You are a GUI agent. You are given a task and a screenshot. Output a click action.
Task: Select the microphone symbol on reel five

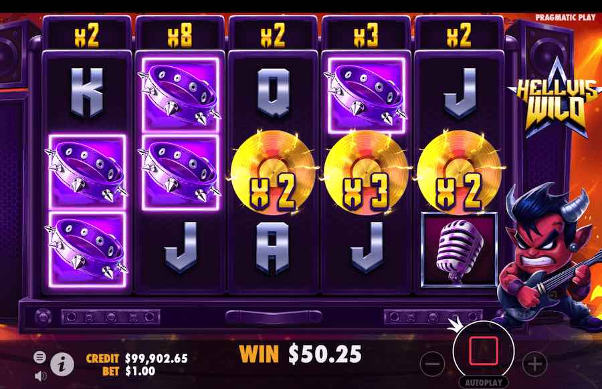[459, 250]
